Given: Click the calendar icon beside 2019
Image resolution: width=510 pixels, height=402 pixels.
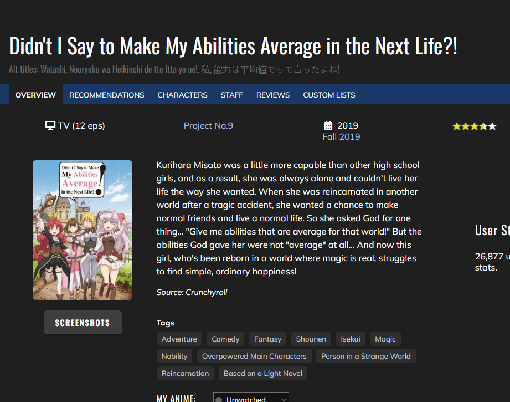Looking at the screenshot, I should [328, 125].
